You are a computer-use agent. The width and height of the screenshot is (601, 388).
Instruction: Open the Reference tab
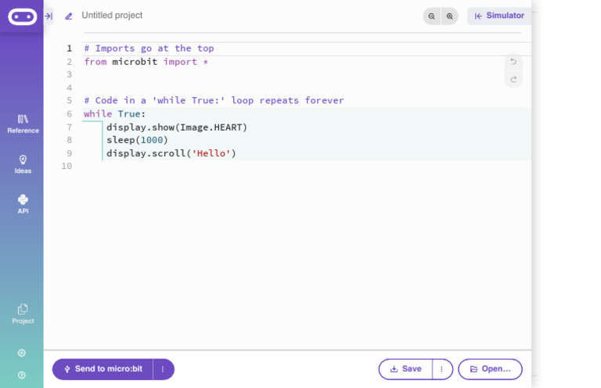coord(23,124)
